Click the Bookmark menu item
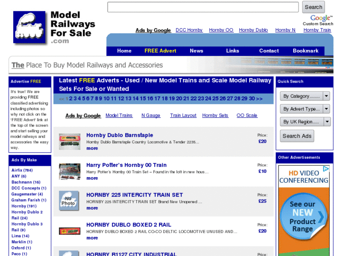The height and width of the screenshot is (256, 342). tap(306, 51)
